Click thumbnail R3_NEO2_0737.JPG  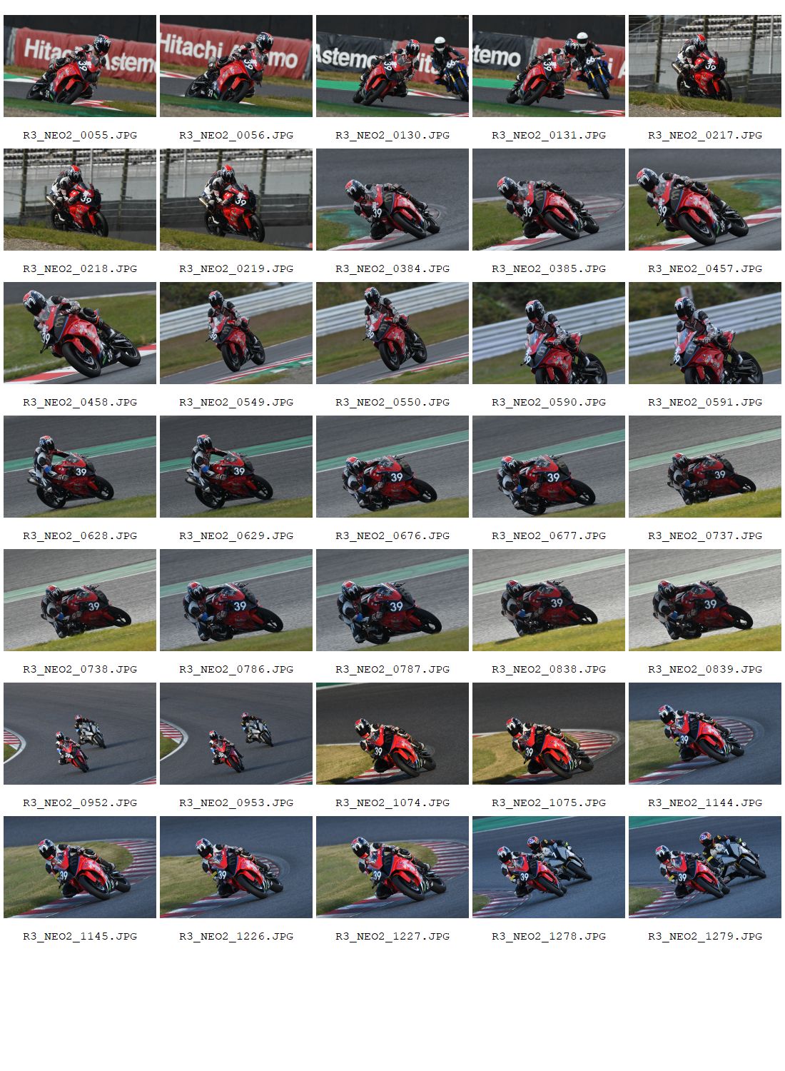[705, 466]
